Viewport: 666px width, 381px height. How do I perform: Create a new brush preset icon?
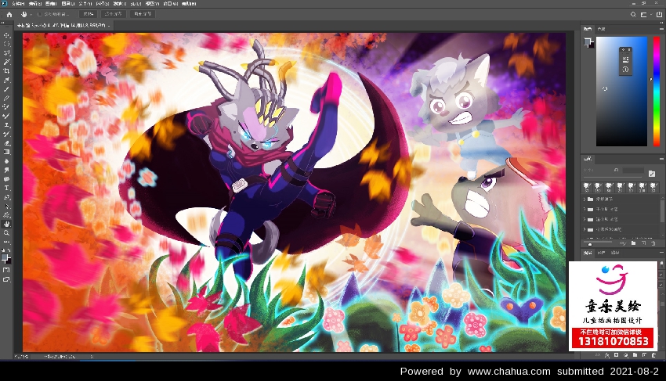tap(643, 243)
